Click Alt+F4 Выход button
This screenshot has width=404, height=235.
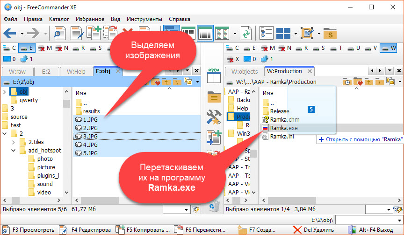click(x=370, y=229)
